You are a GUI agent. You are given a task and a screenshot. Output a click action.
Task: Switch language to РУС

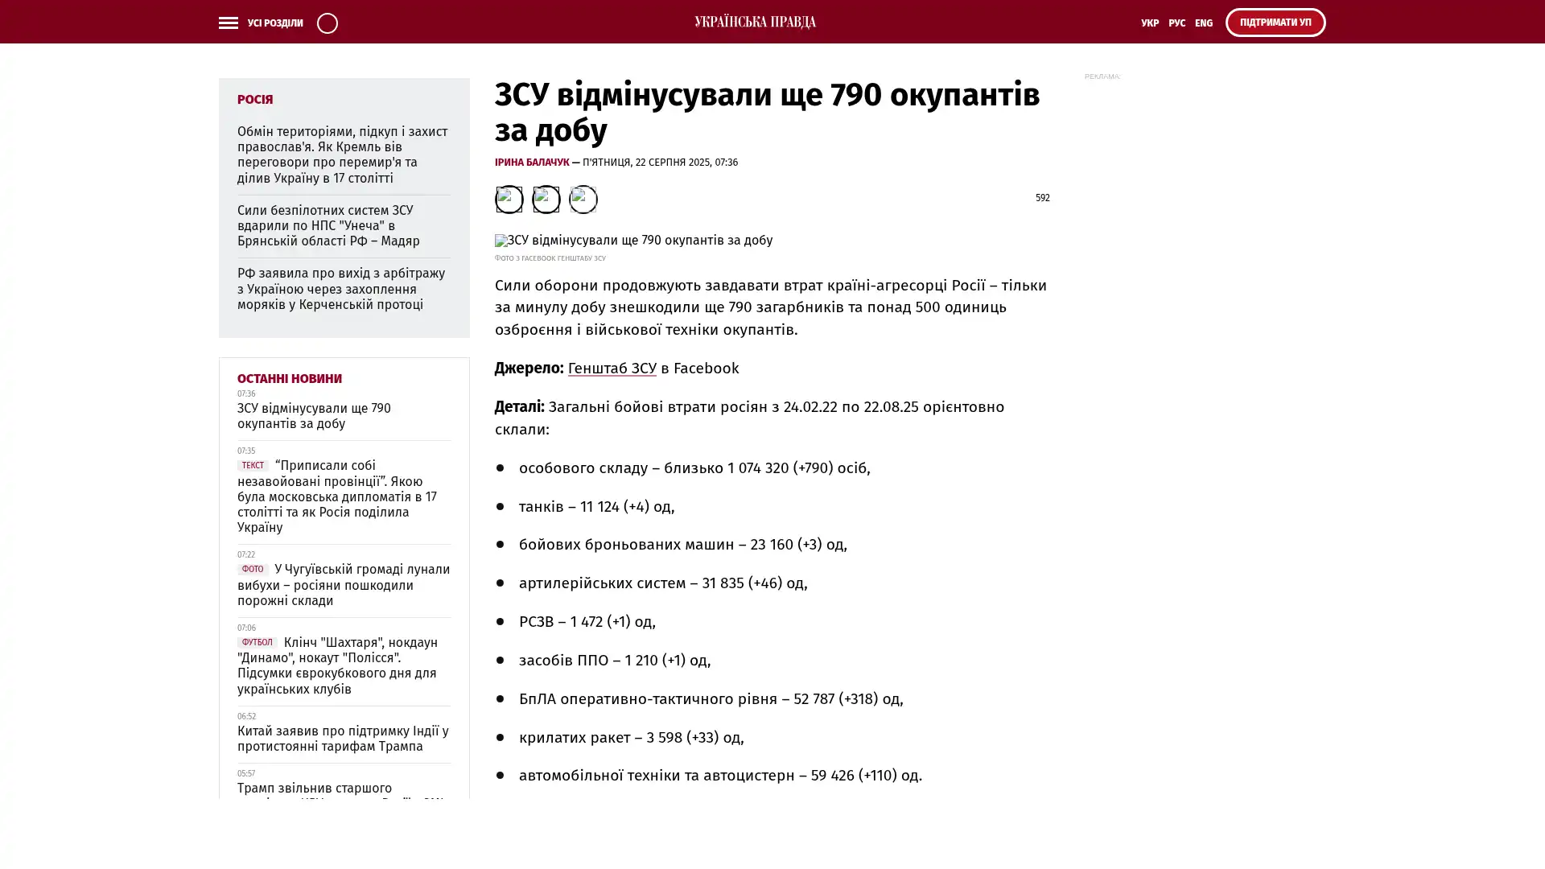point(1176,23)
